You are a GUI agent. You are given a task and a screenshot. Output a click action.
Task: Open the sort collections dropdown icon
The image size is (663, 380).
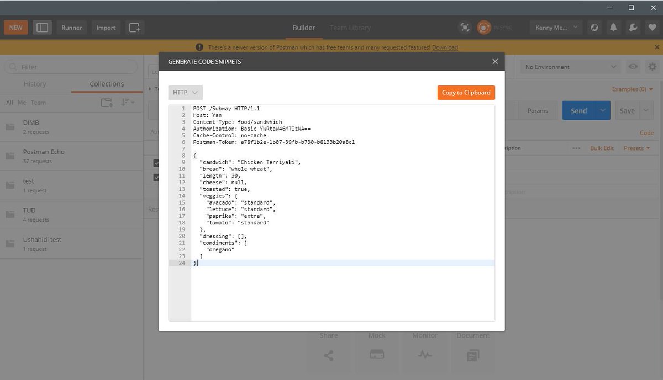(x=128, y=103)
